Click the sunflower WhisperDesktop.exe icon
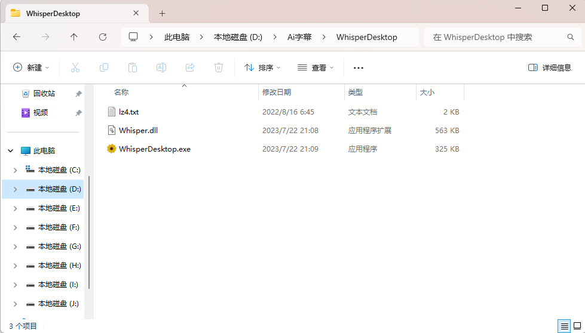The image size is (585, 333). 111,149
